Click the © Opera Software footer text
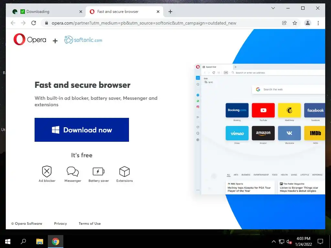The image size is (331, 248). (x=27, y=223)
